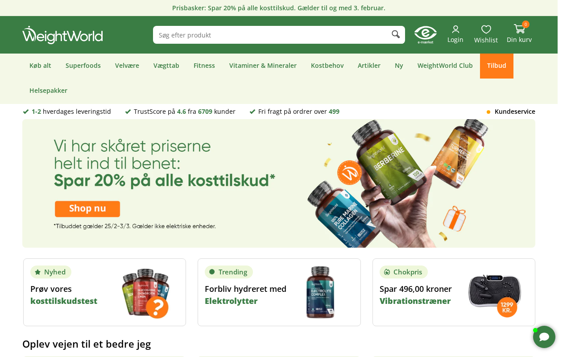Viewport: 571px width, 357px height.
Task: Open the Superfoods menu
Action: point(83,66)
